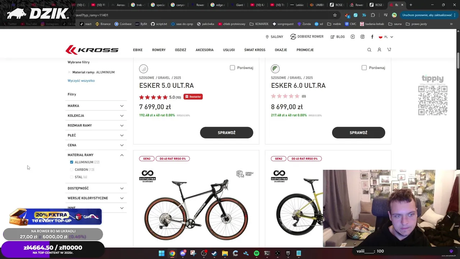Tick Porównaj for Esker 6.0 ULT.RA
This screenshot has width=460, height=259.
(364, 68)
